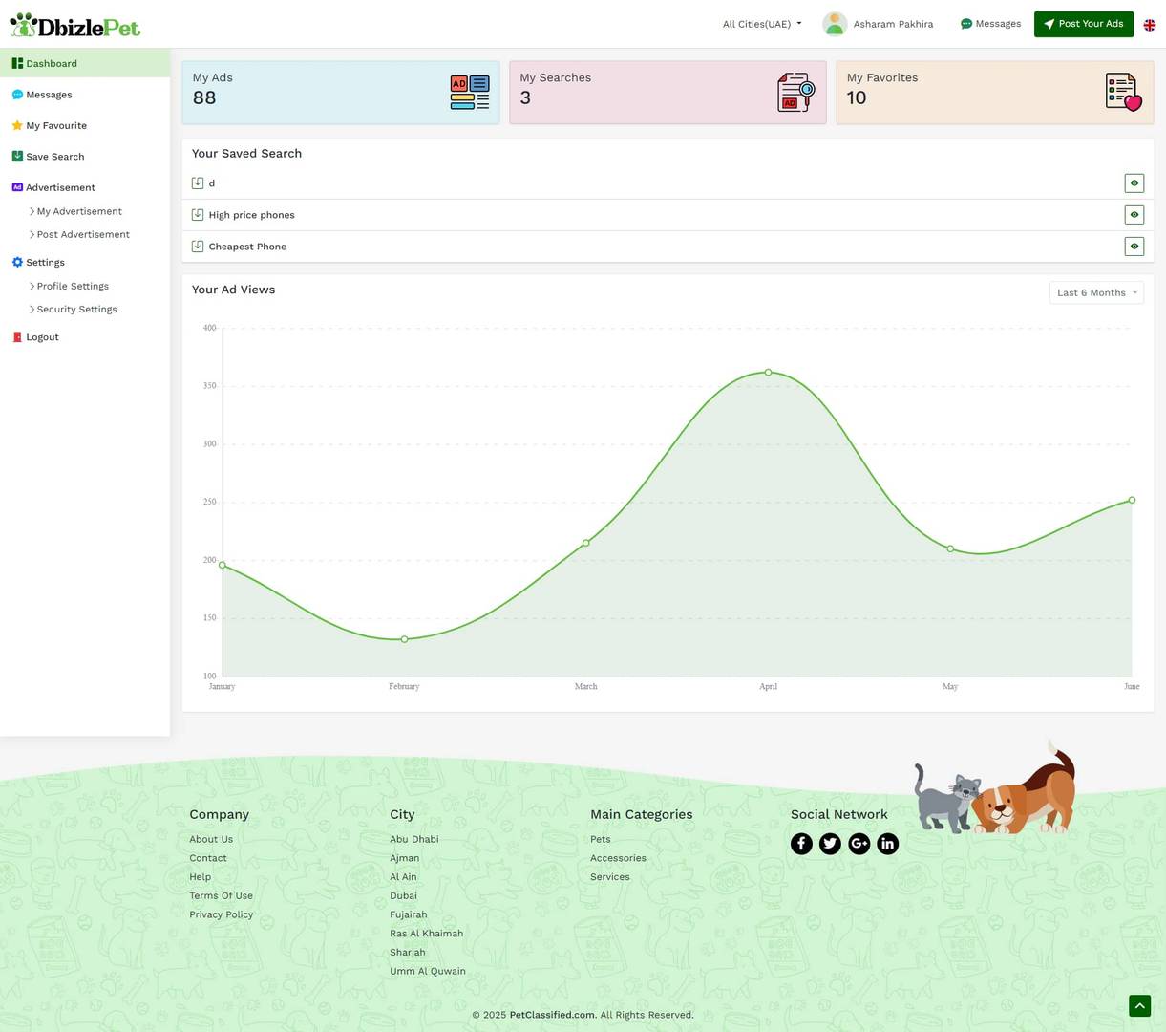Open the Privacy Policy link
Viewport: 1166px width, 1032px height.
[x=221, y=914]
